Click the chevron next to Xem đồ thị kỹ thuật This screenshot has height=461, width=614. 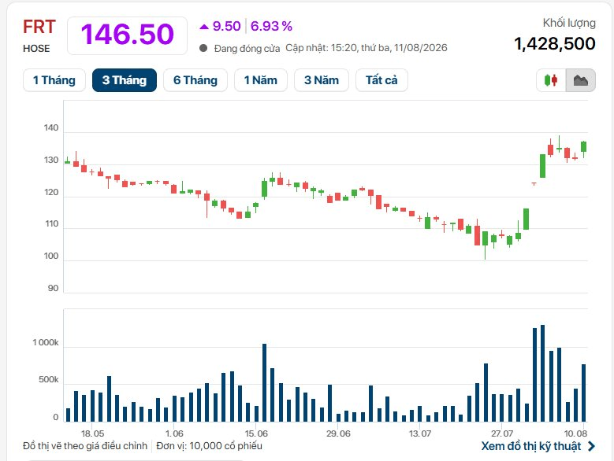tap(591, 446)
